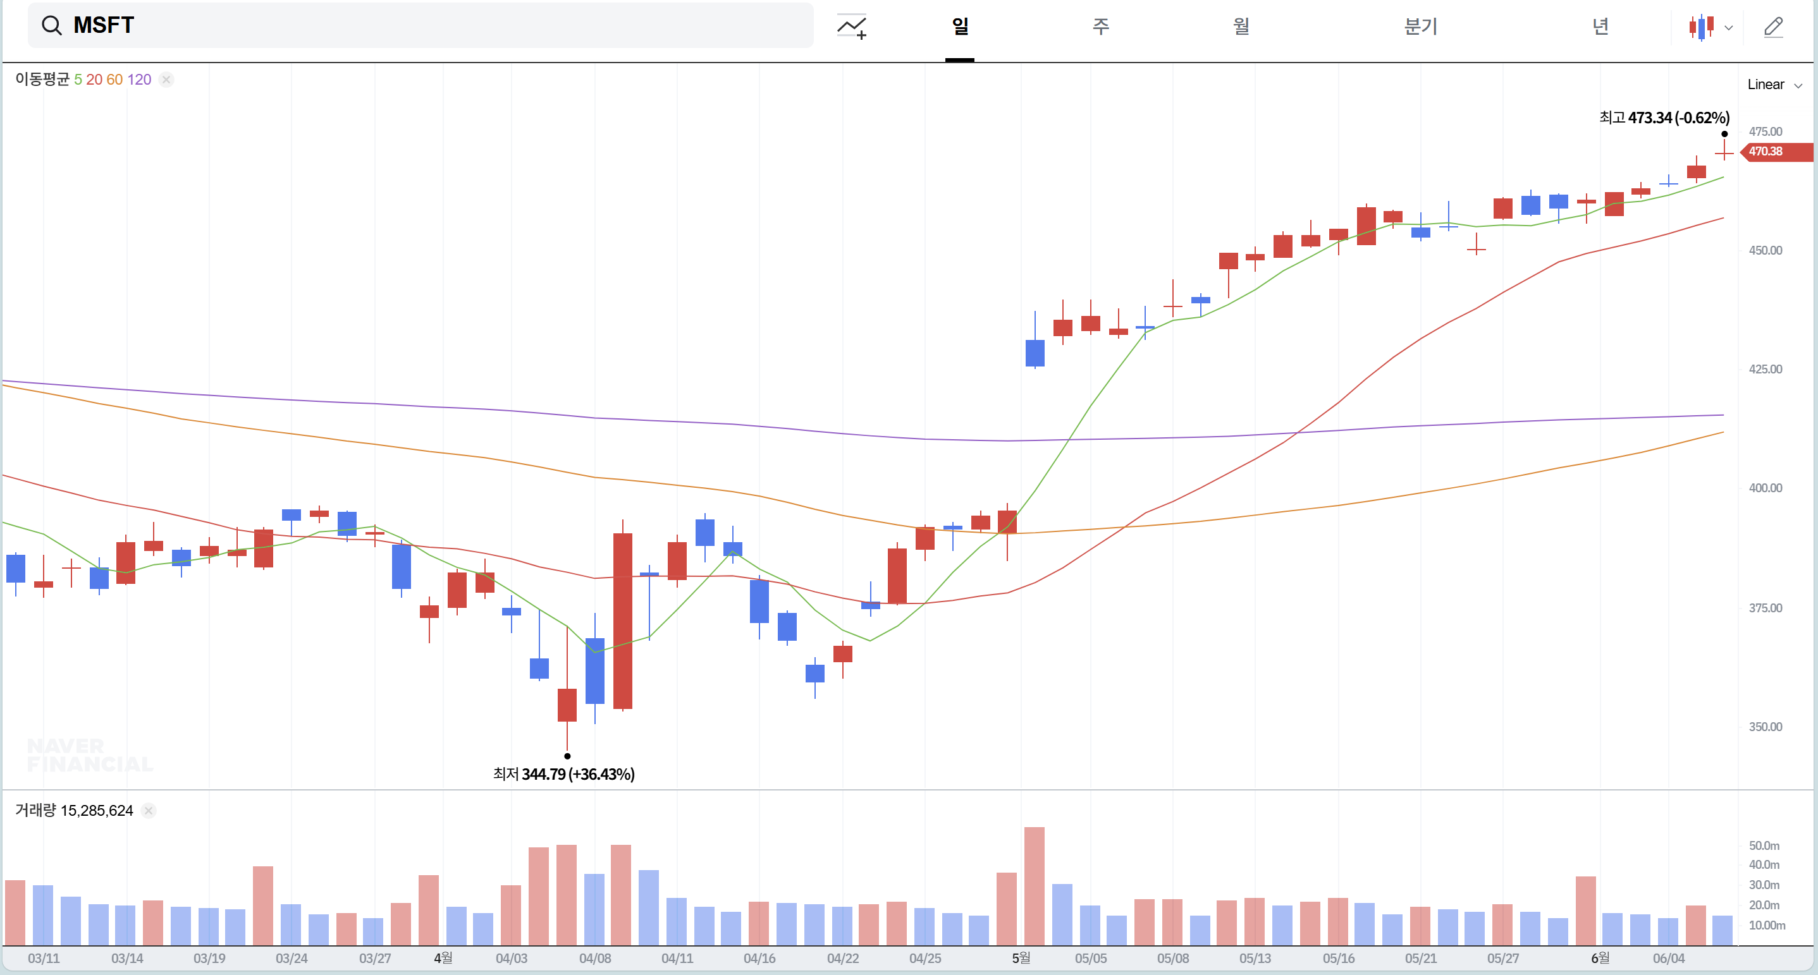Click the 5월 date axis label

coord(1021,958)
